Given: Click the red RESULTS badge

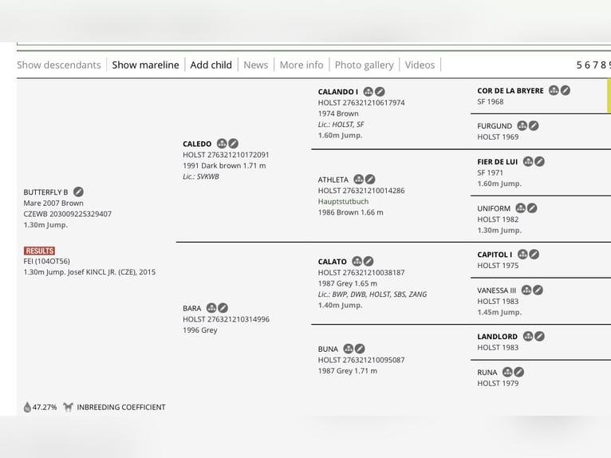Looking at the screenshot, I should tap(39, 251).
